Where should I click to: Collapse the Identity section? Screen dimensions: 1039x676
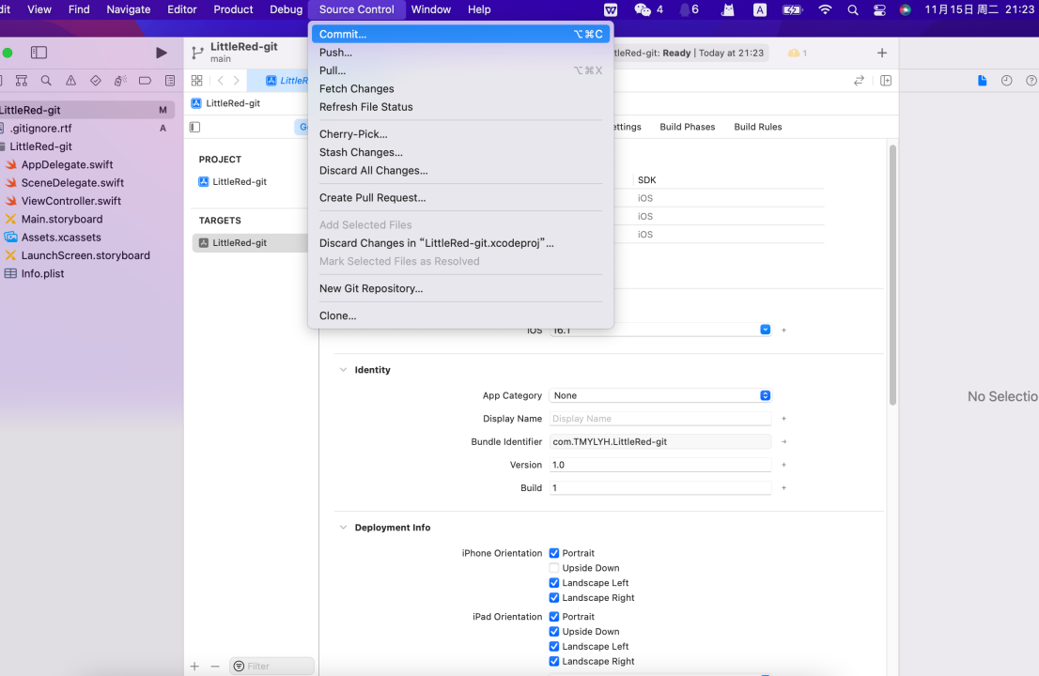(343, 370)
